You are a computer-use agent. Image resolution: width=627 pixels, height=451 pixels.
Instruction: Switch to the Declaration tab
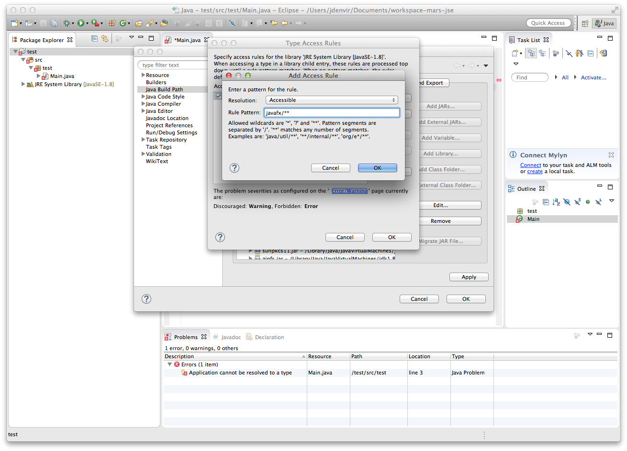(265, 337)
